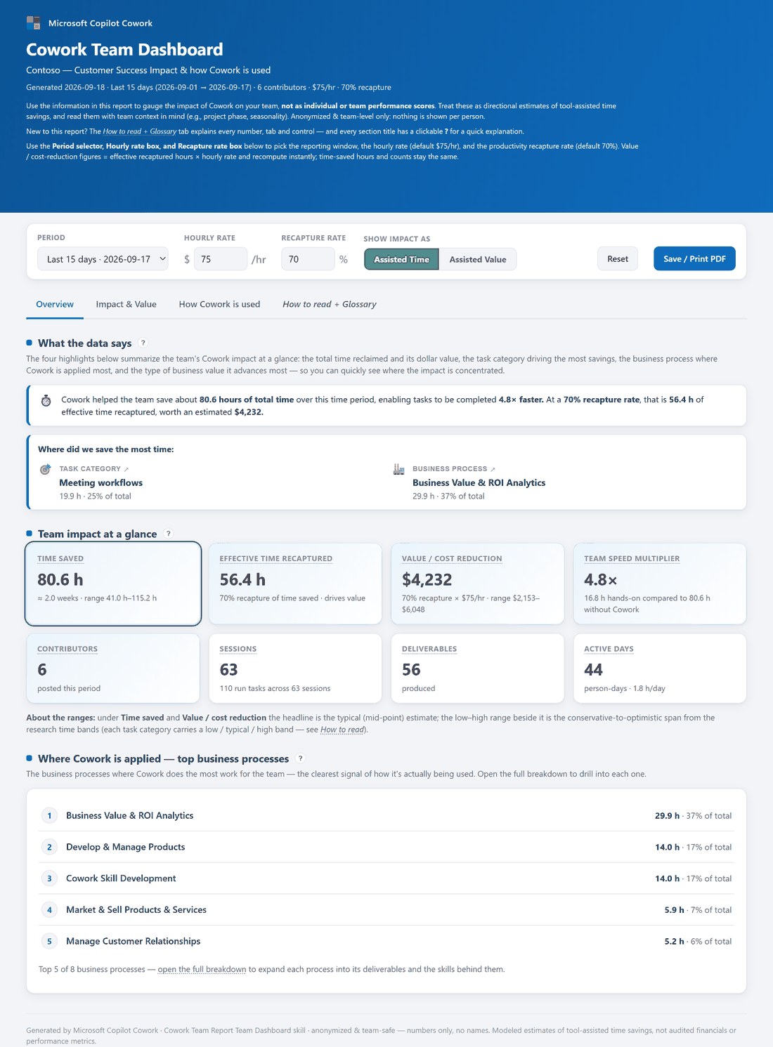Select the Value / Cost Reduction $4,232 card
This screenshot has height=1047, width=773.
(477, 584)
